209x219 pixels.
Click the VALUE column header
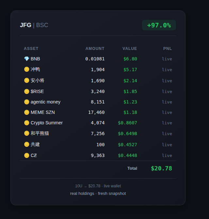pos(130,48)
